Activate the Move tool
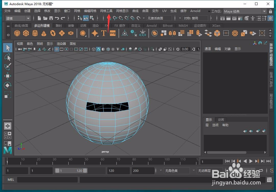Image resolution: width=276 pixels, height=192 pixels. pos(8,76)
